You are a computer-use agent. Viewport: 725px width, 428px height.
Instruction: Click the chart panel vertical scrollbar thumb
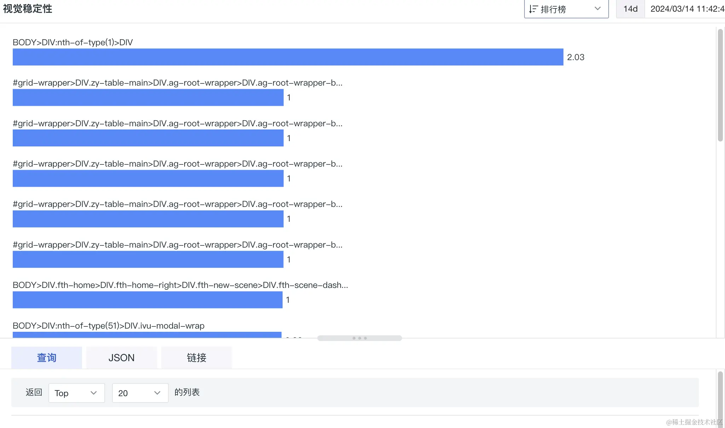point(720,85)
